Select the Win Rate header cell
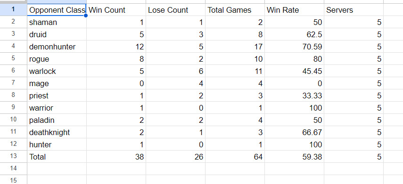This screenshot has width=403, height=184. click(x=294, y=10)
